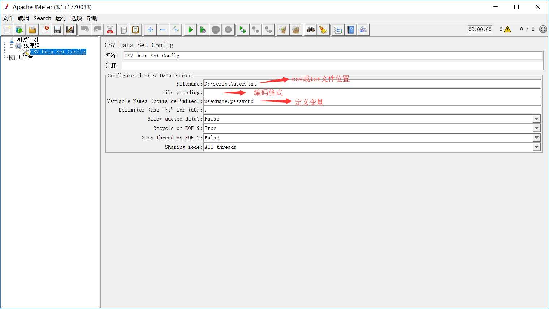This screenshot has height=309, width=549.
Task: Open the 帮助 menu
Action: 92,18
